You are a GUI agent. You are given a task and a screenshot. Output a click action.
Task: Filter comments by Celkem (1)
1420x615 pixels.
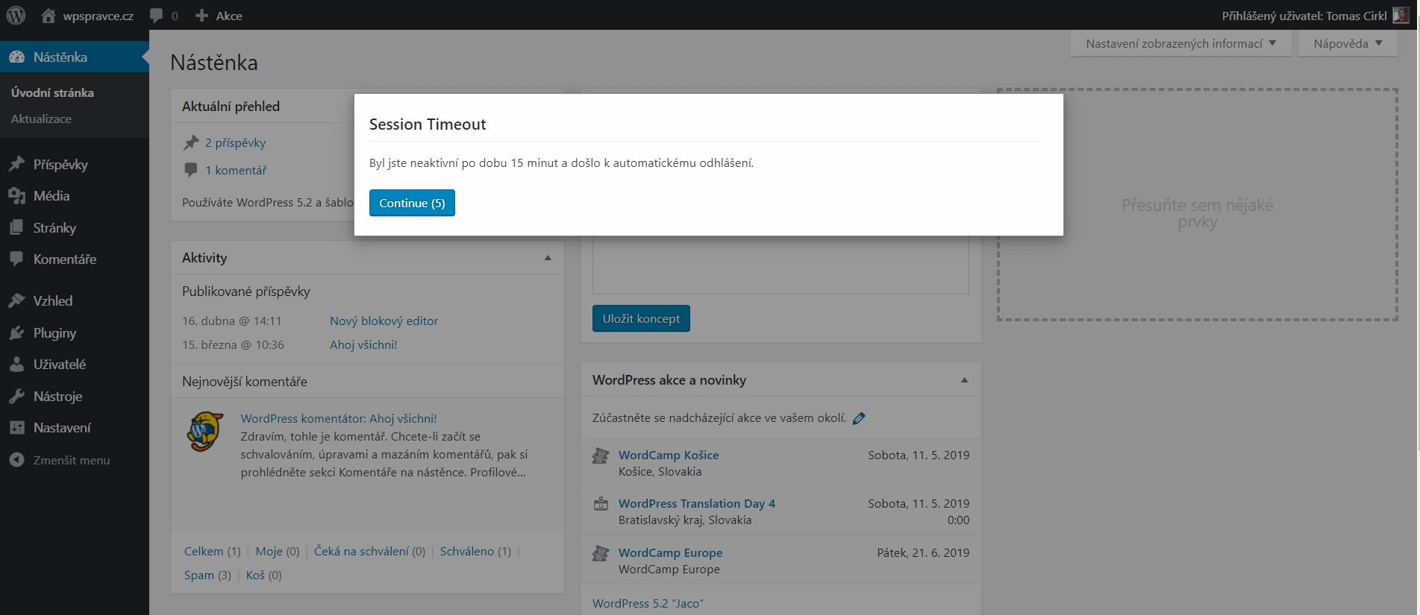coord(212,551)
